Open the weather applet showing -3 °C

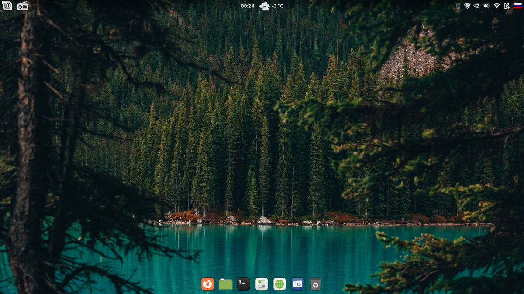[271, 6]
